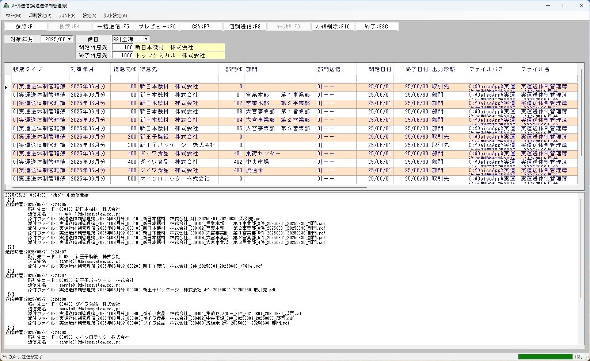Open the リスト設定(A) menu
Image resolution: width=590 pixels, height=361 pixels.
click(x=115, y=16)
